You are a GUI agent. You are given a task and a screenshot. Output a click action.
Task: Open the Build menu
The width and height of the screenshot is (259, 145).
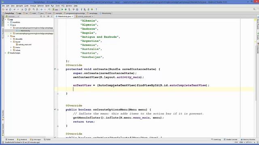coord(47,6)
